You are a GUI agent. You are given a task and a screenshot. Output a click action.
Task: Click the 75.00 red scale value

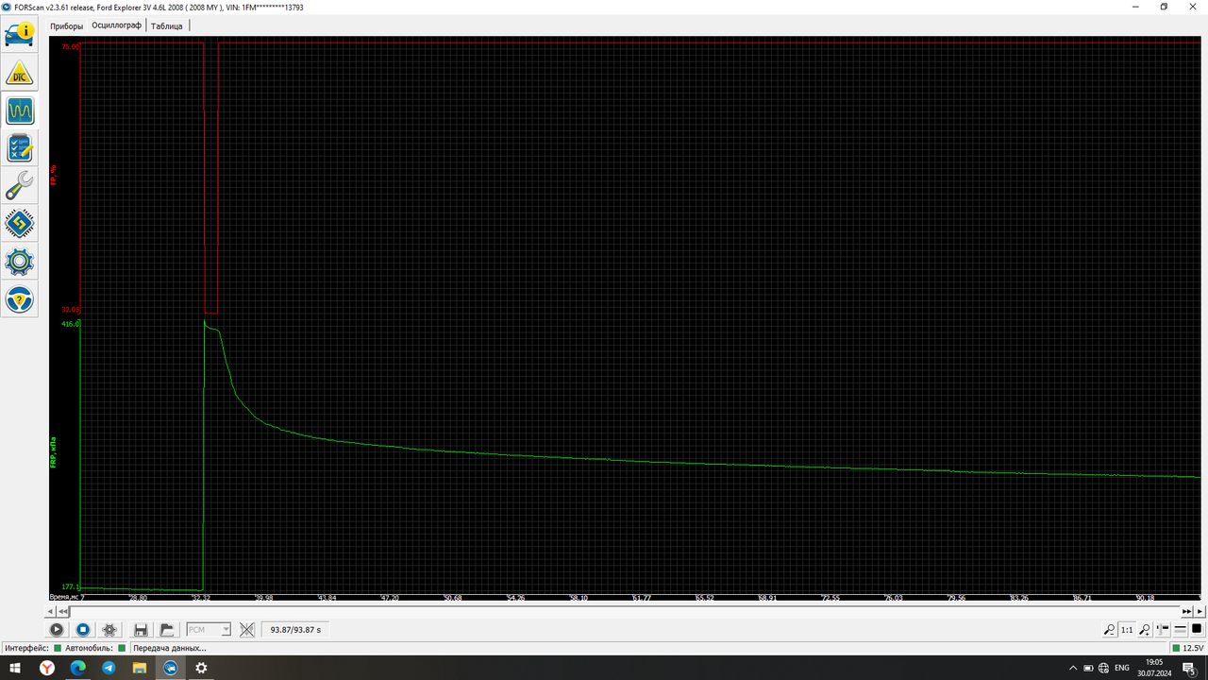point(70,46)
